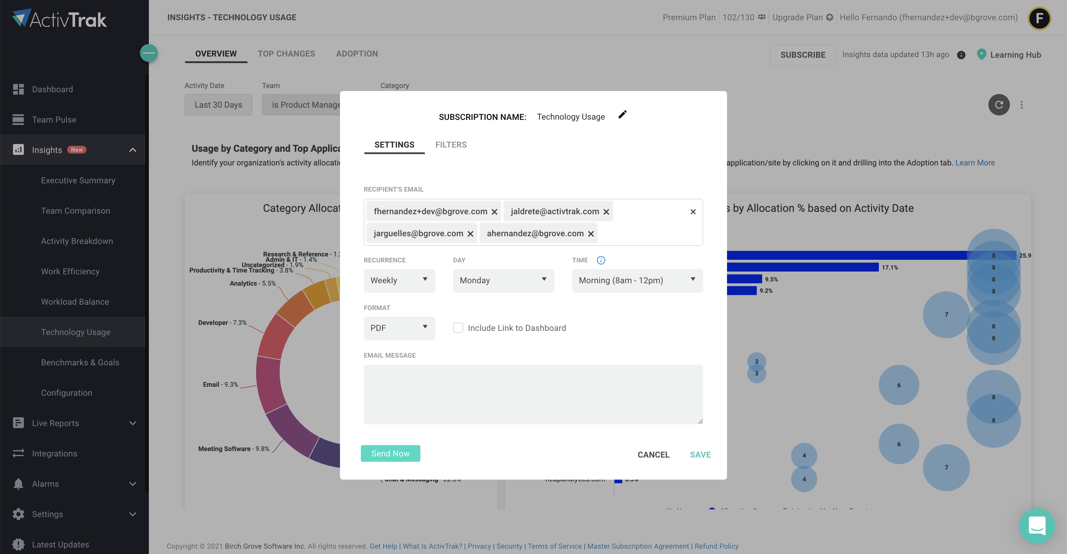Viewport: 1067px width, 554px height.
Task: Open Executive Summary
Action: (x=78, y=181)
